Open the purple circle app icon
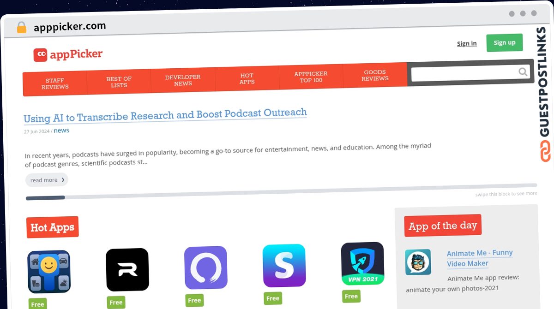 [205, 267]
